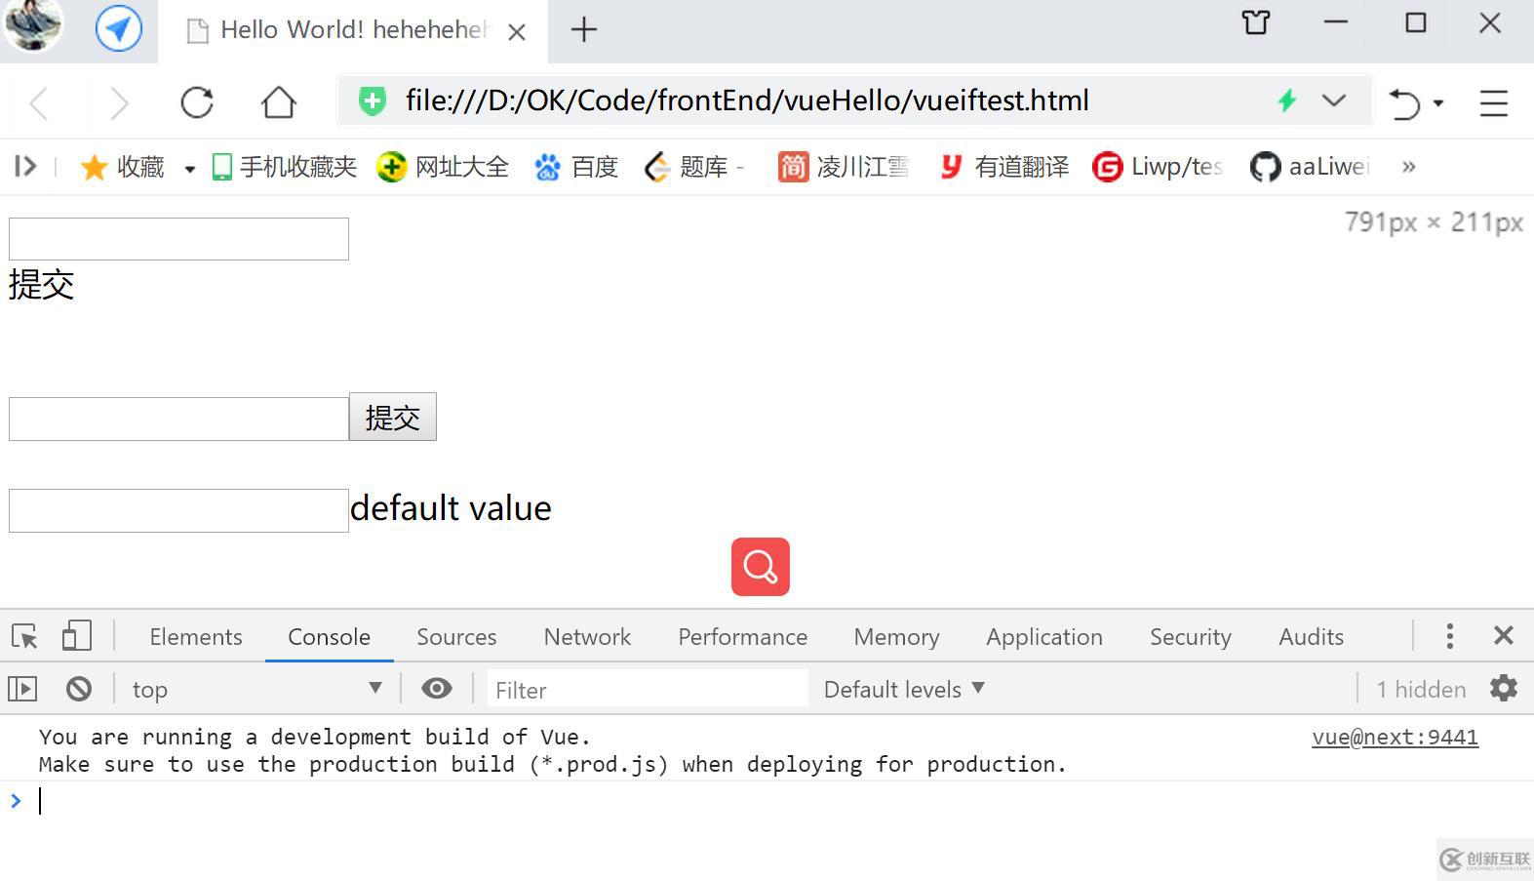Go forward with the forward arrow
Viewport: 1534px width, 881px height.
pos(118,102)
